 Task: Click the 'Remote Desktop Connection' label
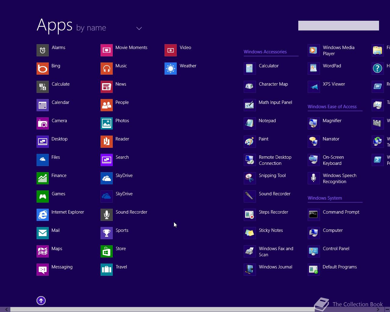click(275, 160)
